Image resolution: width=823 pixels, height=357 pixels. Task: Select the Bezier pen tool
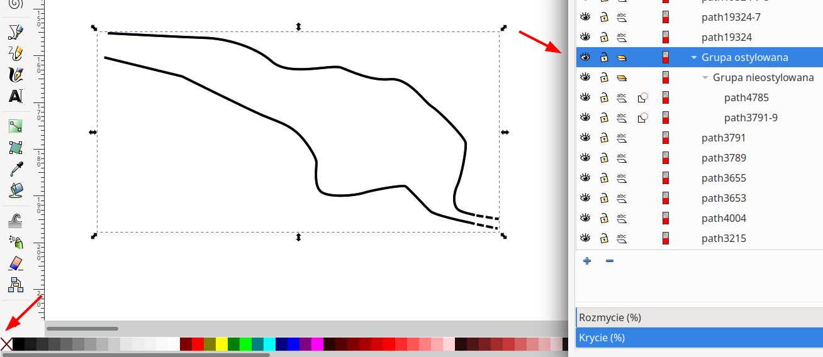(x=16, y=31)
